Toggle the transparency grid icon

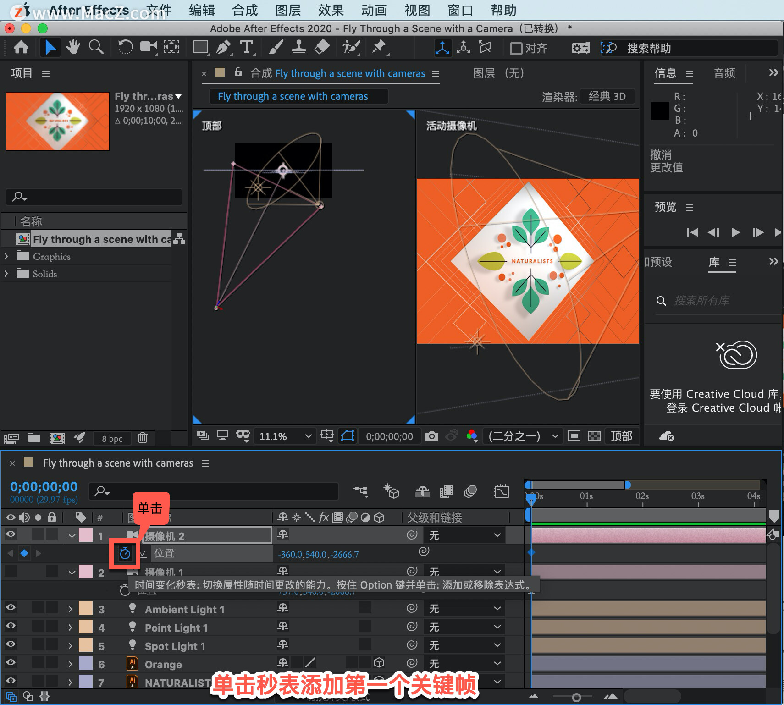[594, 436]
